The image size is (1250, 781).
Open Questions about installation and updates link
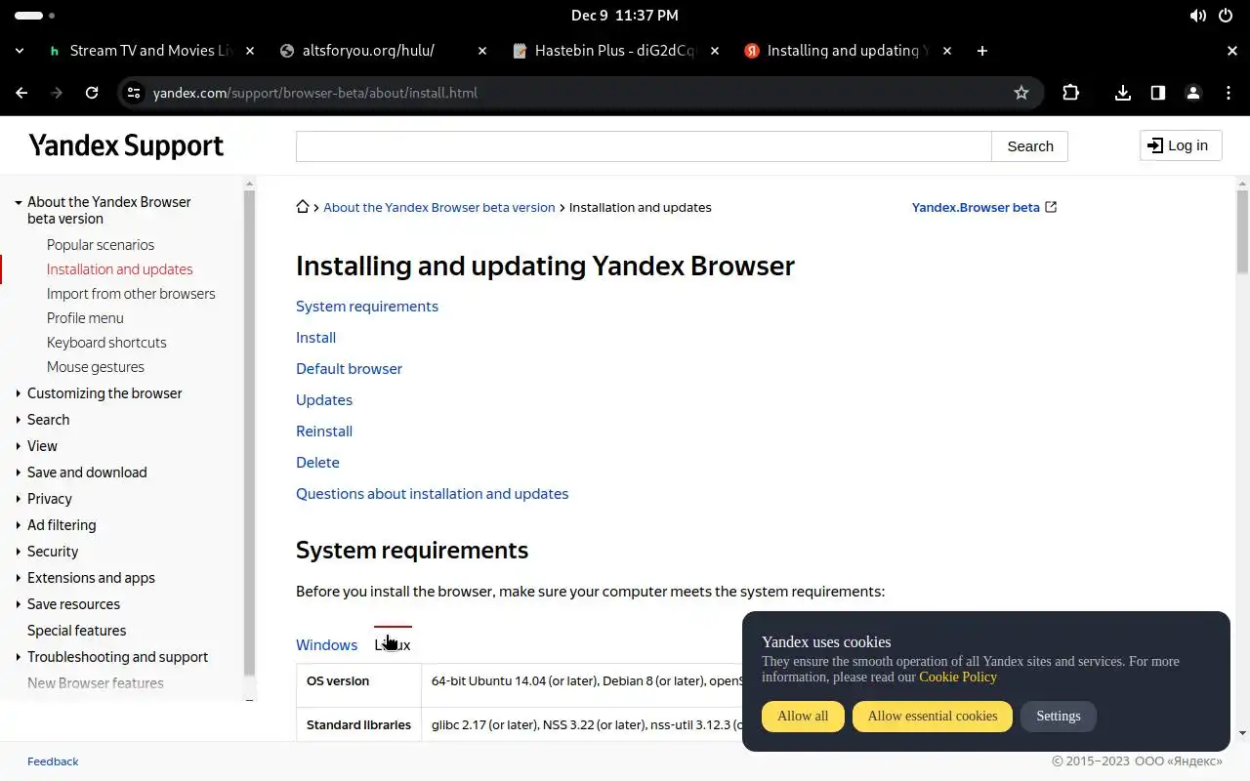(433, 494)
